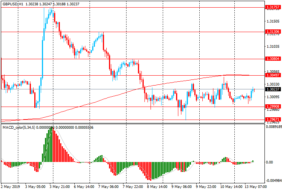The height and width of the screenshot is (191, 282).
Task: Click the 1.30804 red price level label
Action: click(273, 59)
